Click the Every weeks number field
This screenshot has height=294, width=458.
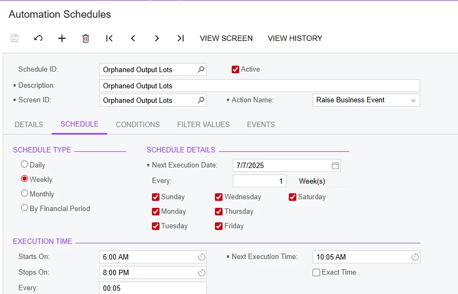260,181
